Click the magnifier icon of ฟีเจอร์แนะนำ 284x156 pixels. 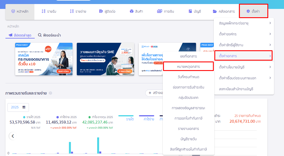click(40, 35)
